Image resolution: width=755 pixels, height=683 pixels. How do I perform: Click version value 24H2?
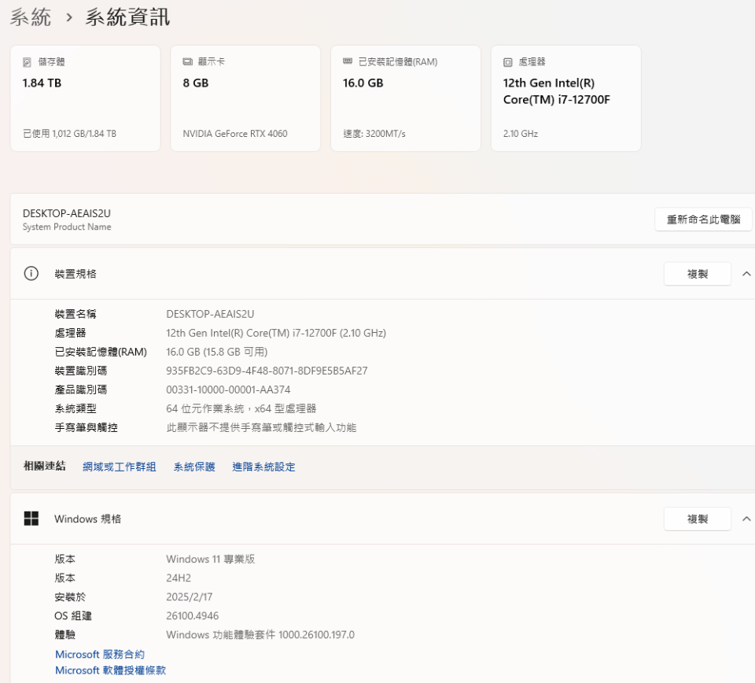179,578
